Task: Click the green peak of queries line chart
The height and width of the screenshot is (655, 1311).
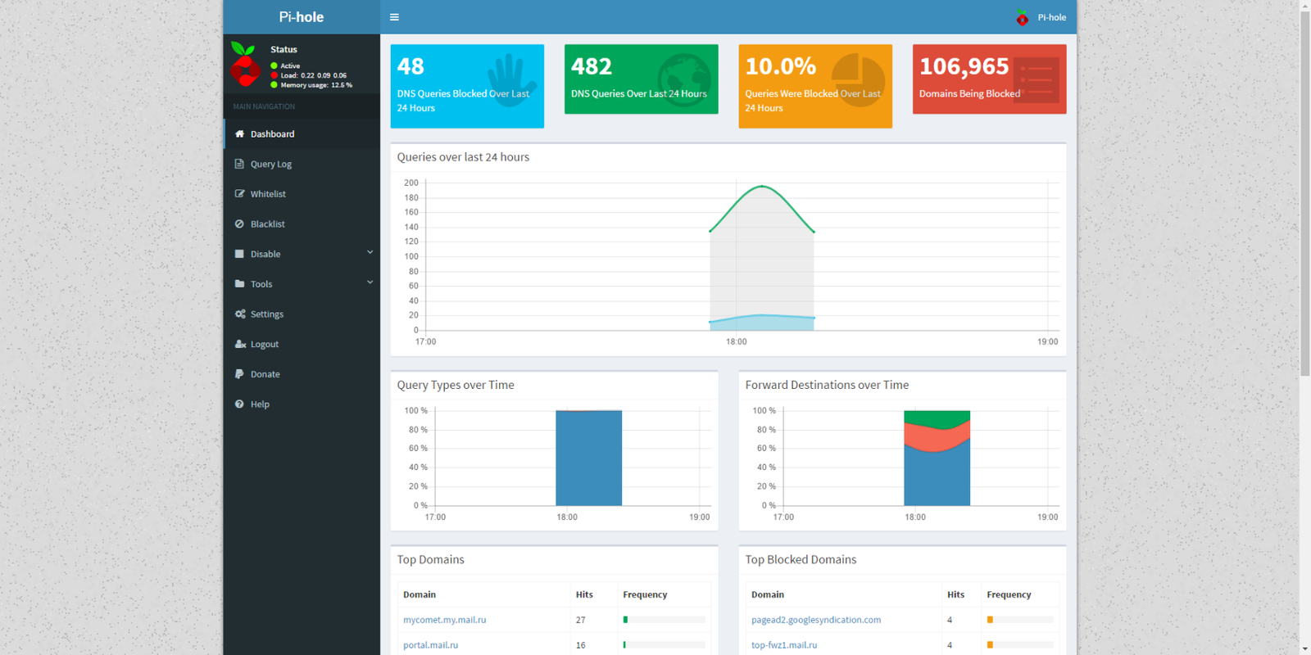Action: tap(762, 187)
